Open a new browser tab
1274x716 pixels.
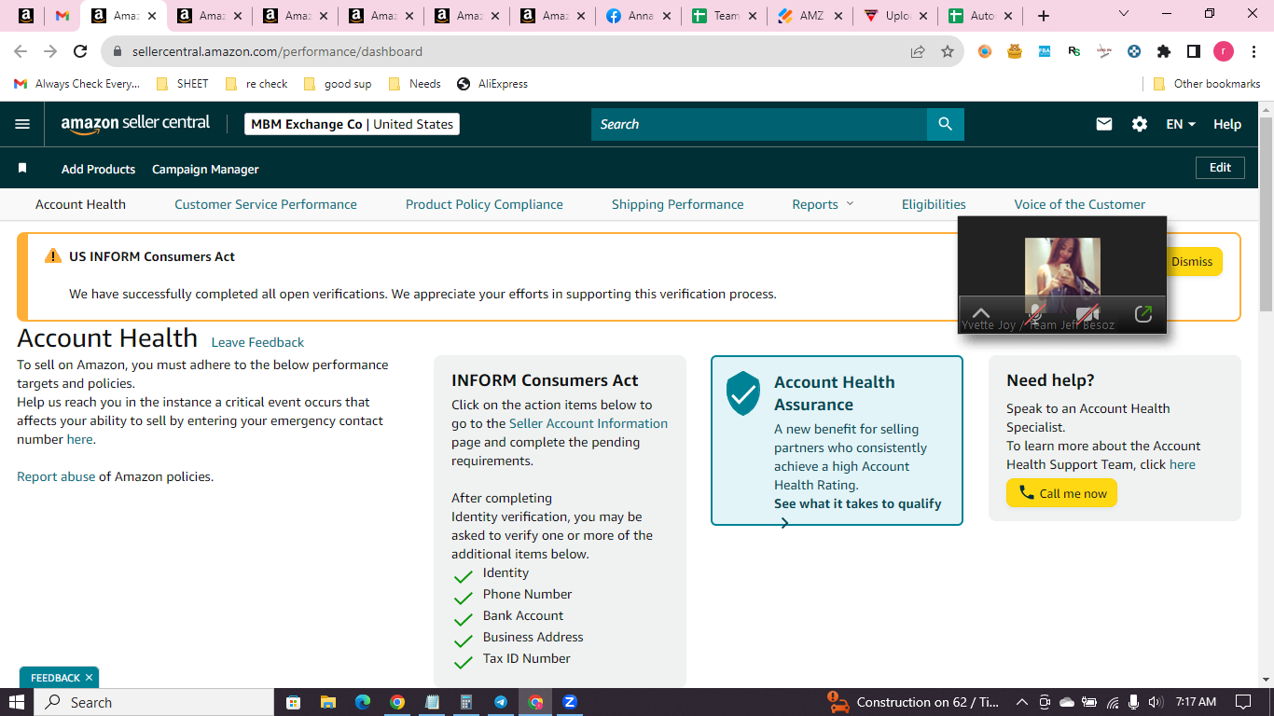pyautogui.click(x=1044, y=16)
